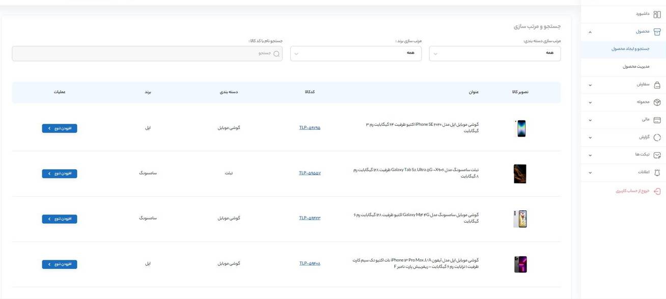
Task: Click تصویر کالا column header
Action: (520, 92)
